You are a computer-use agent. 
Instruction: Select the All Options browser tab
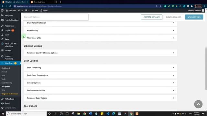[15, 2]
